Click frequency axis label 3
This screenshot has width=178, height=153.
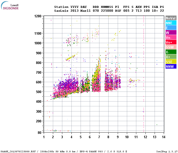pos(62,137)
